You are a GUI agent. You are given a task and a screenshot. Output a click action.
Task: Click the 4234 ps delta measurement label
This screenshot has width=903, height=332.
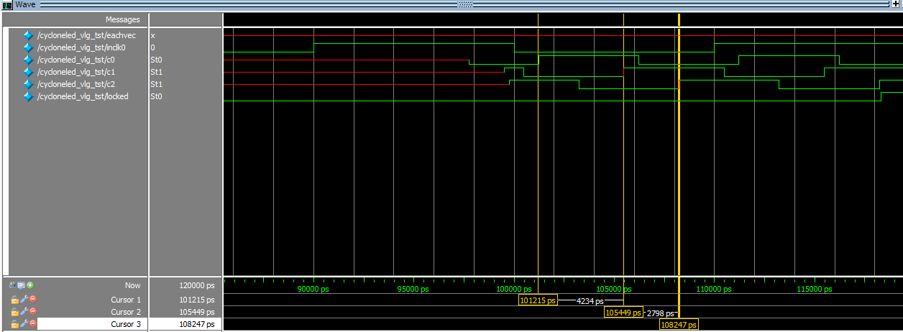[590, 301]
